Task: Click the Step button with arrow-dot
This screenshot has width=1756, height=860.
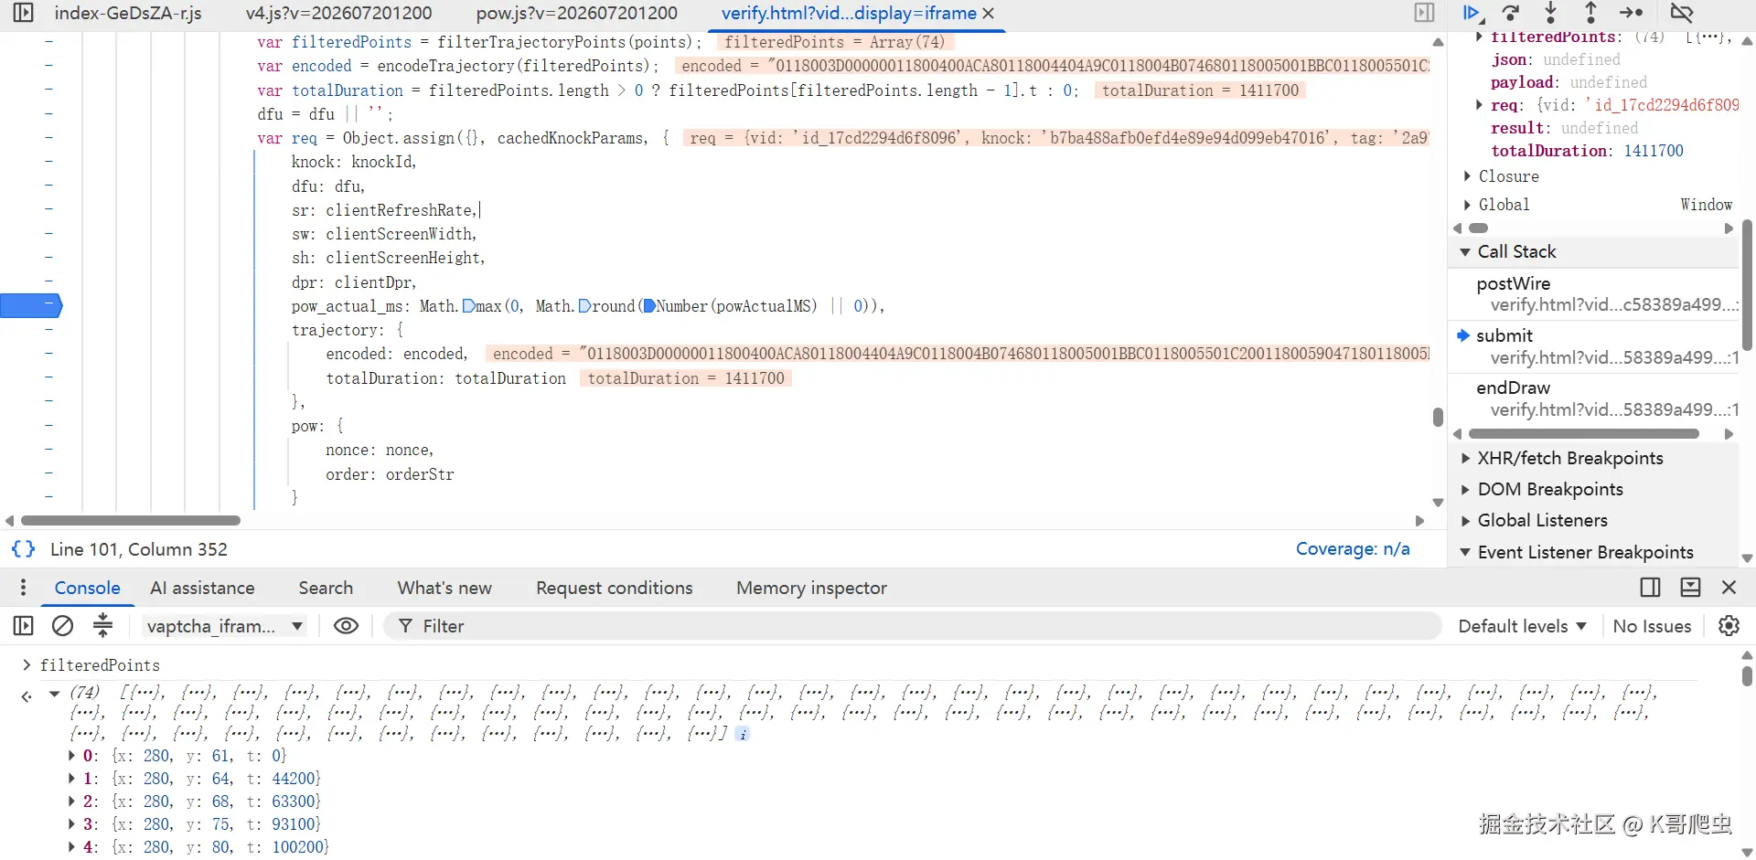Action: click(1631, 13)
